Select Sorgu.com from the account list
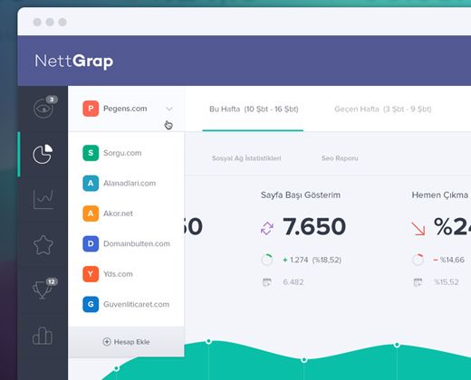This screenshot has height=380, width=471. (122, 153)
